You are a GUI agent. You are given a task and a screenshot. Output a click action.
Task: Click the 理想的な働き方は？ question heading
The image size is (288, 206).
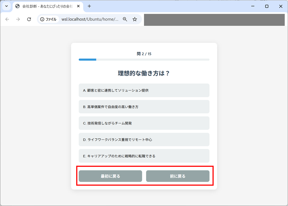pos(144,73)
